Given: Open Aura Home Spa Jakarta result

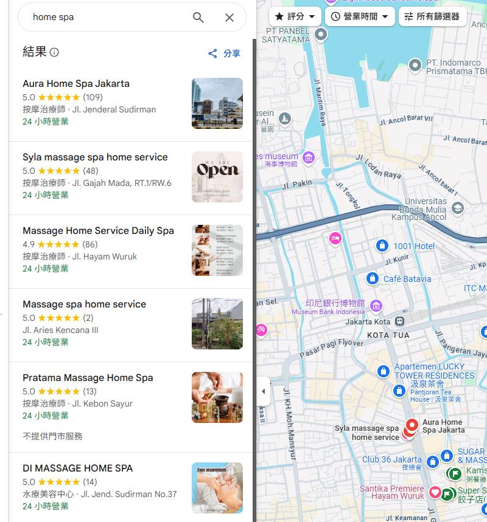Looking at the screenshot, I should point(130,103).
